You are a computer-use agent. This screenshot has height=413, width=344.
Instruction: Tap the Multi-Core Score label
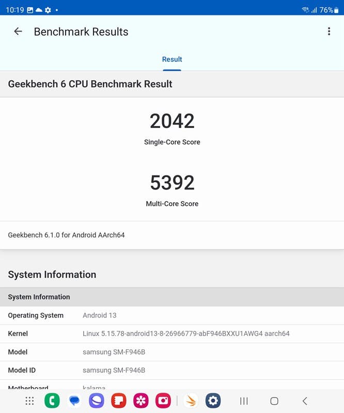[172, 203]
